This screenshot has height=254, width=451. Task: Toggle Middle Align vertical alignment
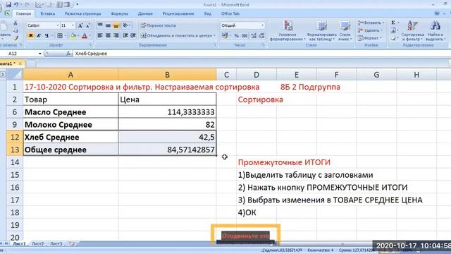coord(108,25)
